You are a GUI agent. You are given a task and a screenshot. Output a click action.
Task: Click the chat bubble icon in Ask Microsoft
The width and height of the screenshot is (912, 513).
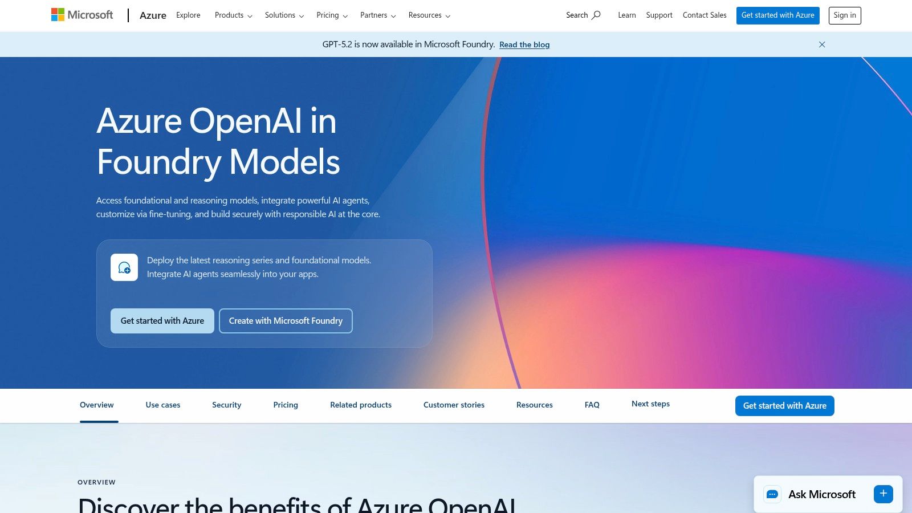click(x=772, y=494)
